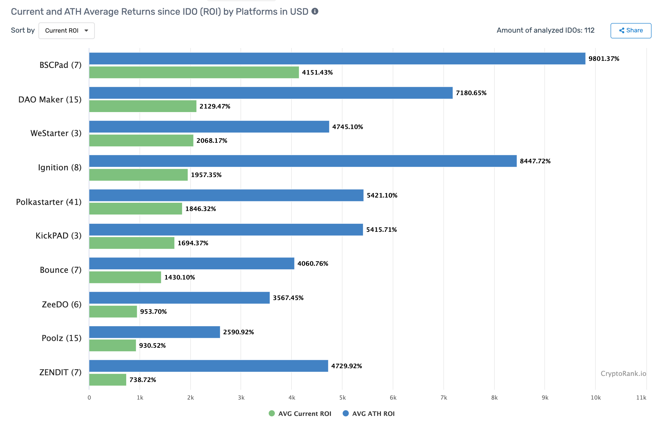Click the 10k x-axis tick label

(595, 398)
